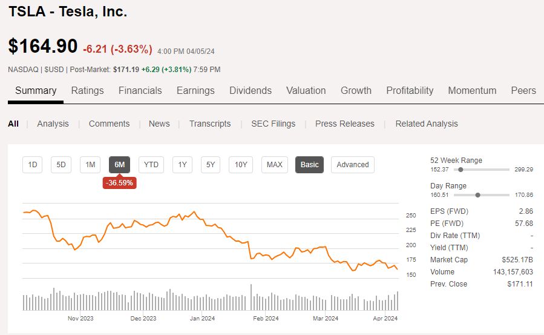The image size is (544, 335).
Task: Switch chart to 5D range
Action: tap(61, 165)
